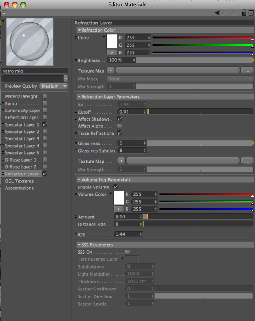
Task: Click the empty Texture Map field under Brightness
Action: coord(178,71)
